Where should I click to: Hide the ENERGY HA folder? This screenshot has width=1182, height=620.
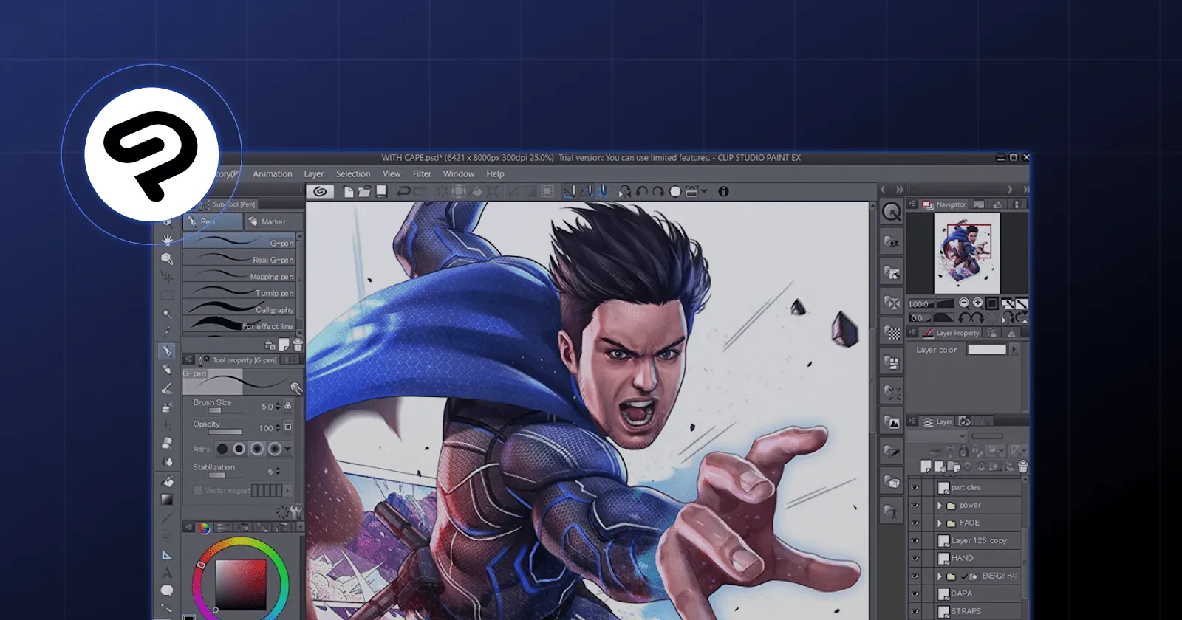click(x=915, y=576)
